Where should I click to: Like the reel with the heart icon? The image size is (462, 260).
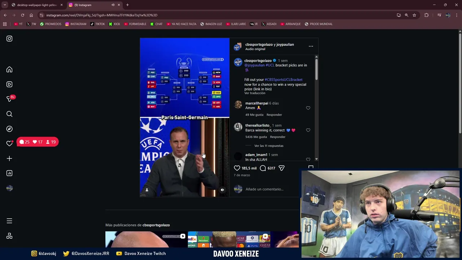point(237,168)
